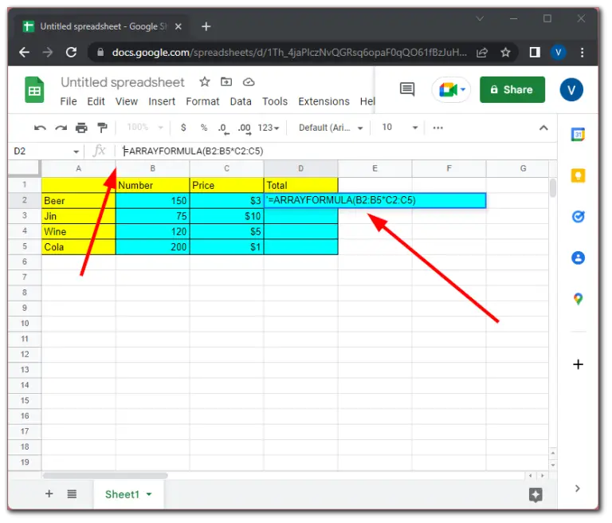This screenshot has width=612, height=523.
Task: Open the all sheets list icon
Action: point(72,495)
